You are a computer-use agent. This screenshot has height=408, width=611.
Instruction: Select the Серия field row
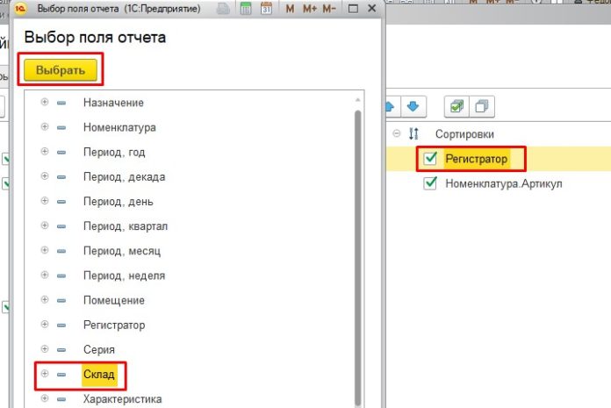point(99,349)
